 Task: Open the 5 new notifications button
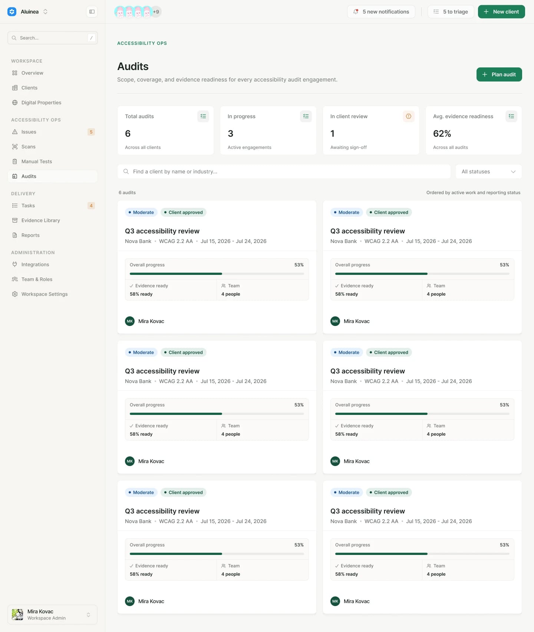pyautogui.click(x=381, y=12)
